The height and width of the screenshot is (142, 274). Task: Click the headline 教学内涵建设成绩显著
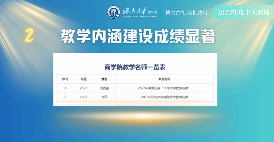[138, 36]
